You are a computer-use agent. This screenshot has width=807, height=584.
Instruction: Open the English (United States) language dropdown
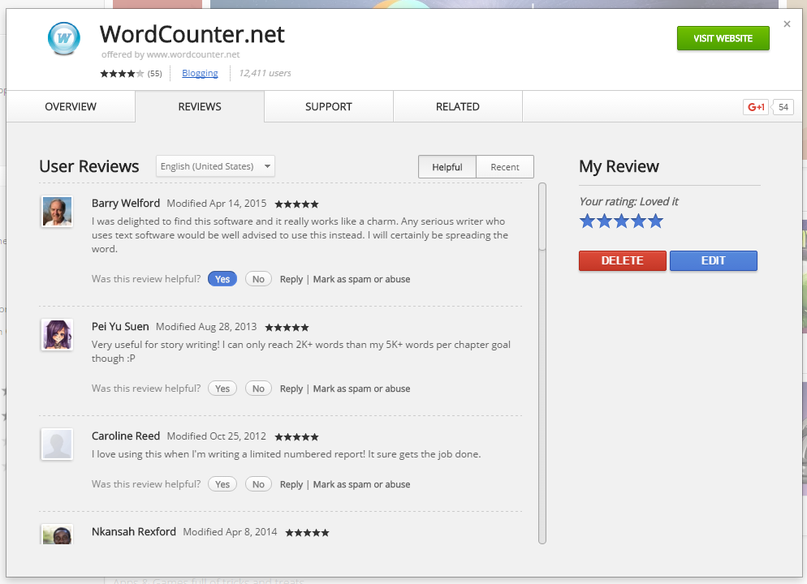click(x=215, y=166)
